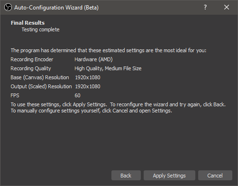Click the FPS label
This screenshot has width=238, height=186.
tap(15, 95)
